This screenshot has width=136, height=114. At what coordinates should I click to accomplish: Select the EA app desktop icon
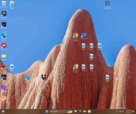pos(4,67)
